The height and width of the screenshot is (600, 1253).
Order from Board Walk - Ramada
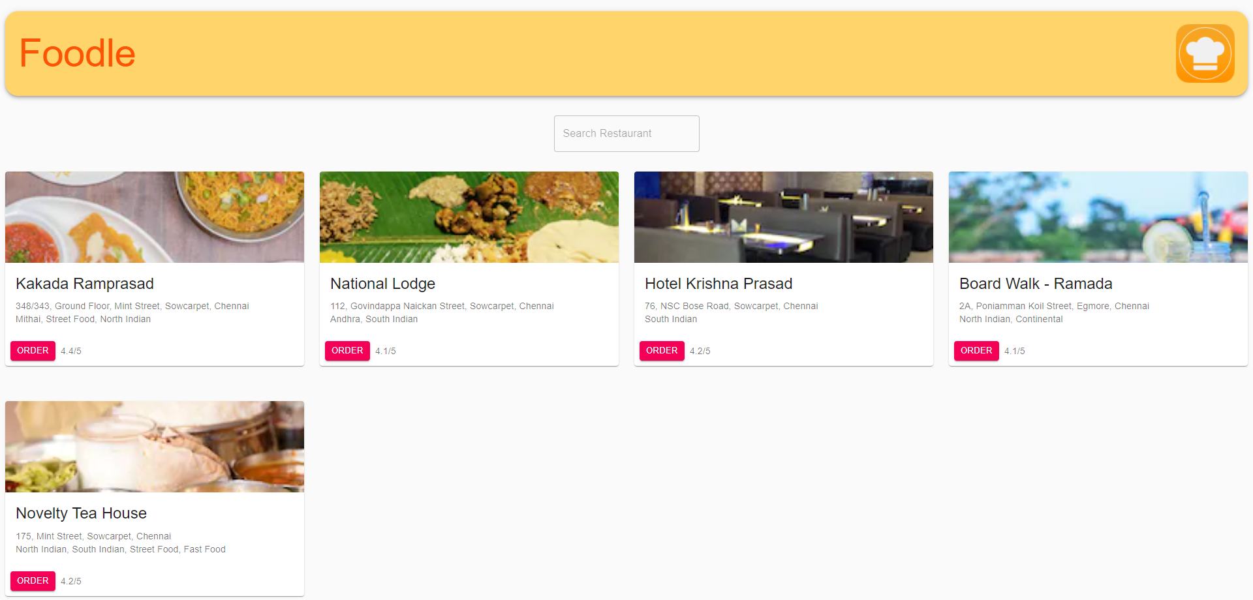pyautogui.click(x=976, y=350)
